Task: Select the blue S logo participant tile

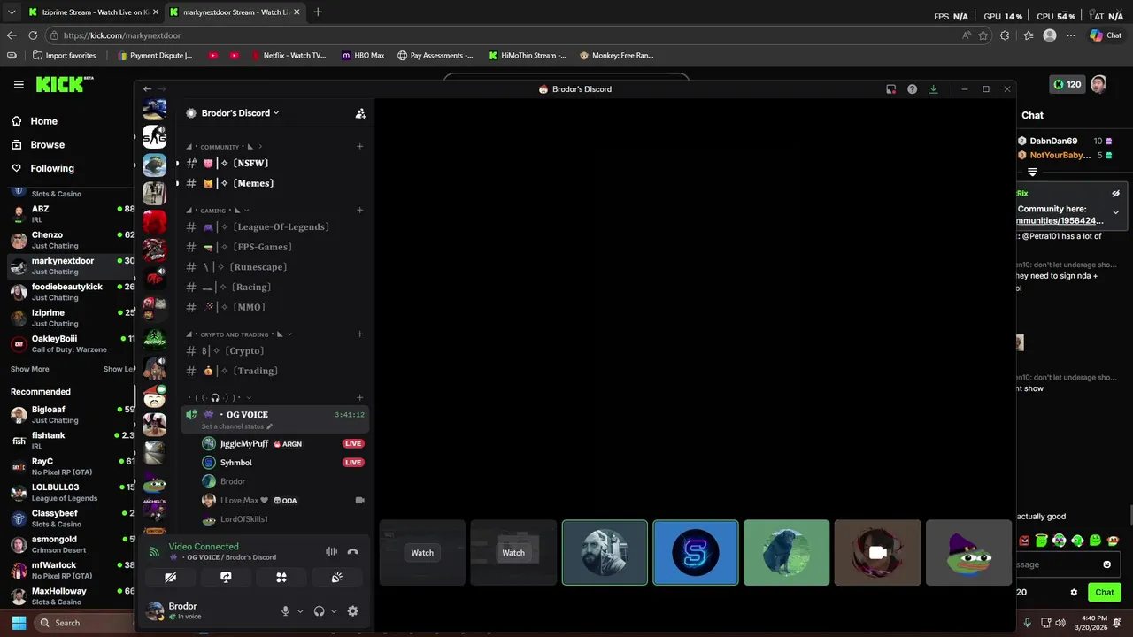Action: [x=696, y=552]
